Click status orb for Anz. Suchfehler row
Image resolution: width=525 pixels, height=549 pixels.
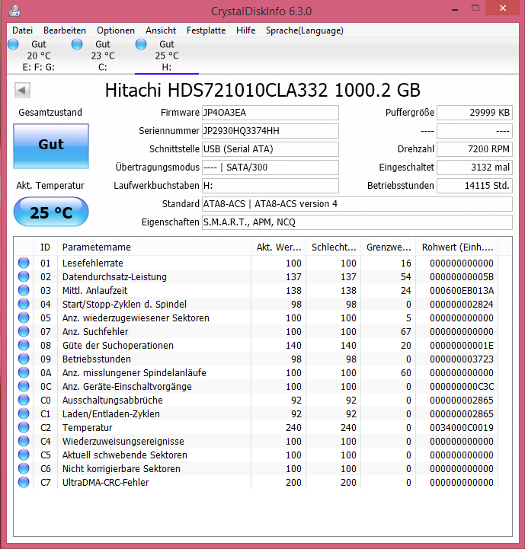pos(24,331)
